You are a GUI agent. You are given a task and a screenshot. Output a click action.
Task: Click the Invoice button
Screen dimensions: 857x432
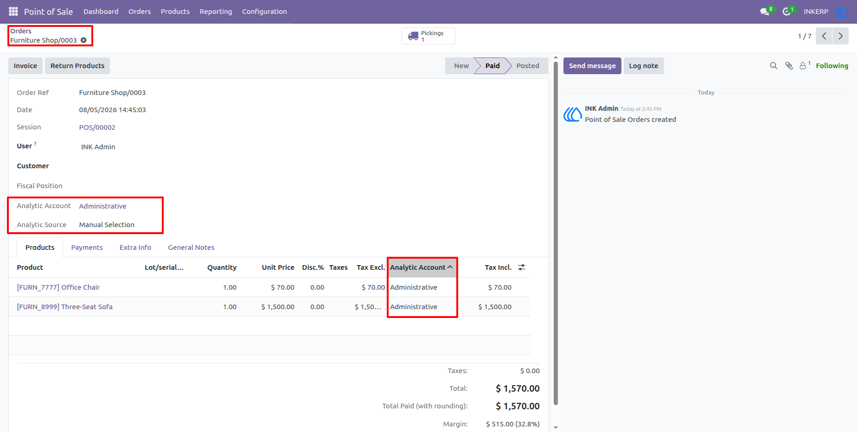(26, 66)
